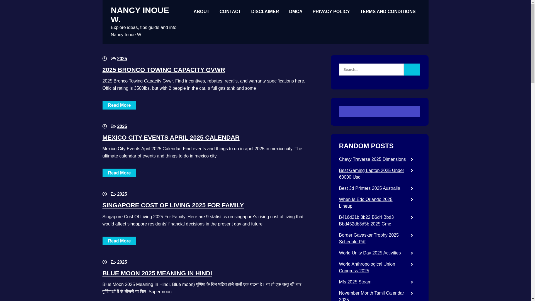This screenshot has width=535, height=301.
Task: Click the purple banner in the sidebar
Action: coord(379,112)
